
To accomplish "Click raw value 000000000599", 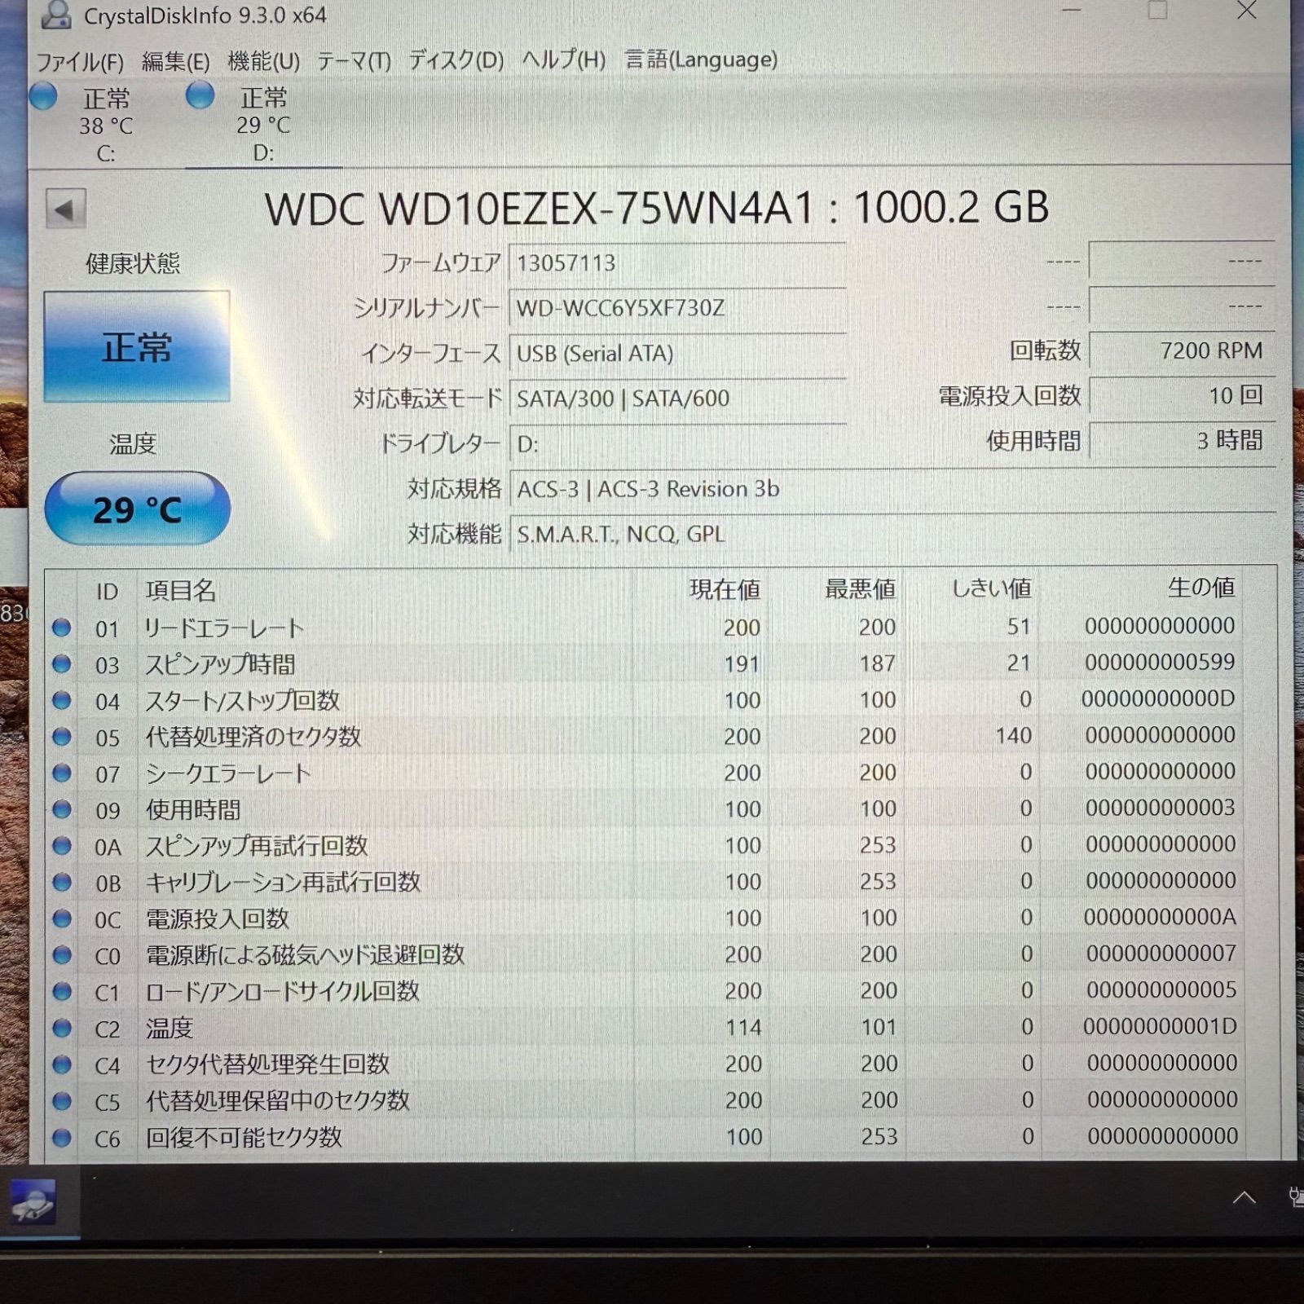I will [x=1160, y=662].
